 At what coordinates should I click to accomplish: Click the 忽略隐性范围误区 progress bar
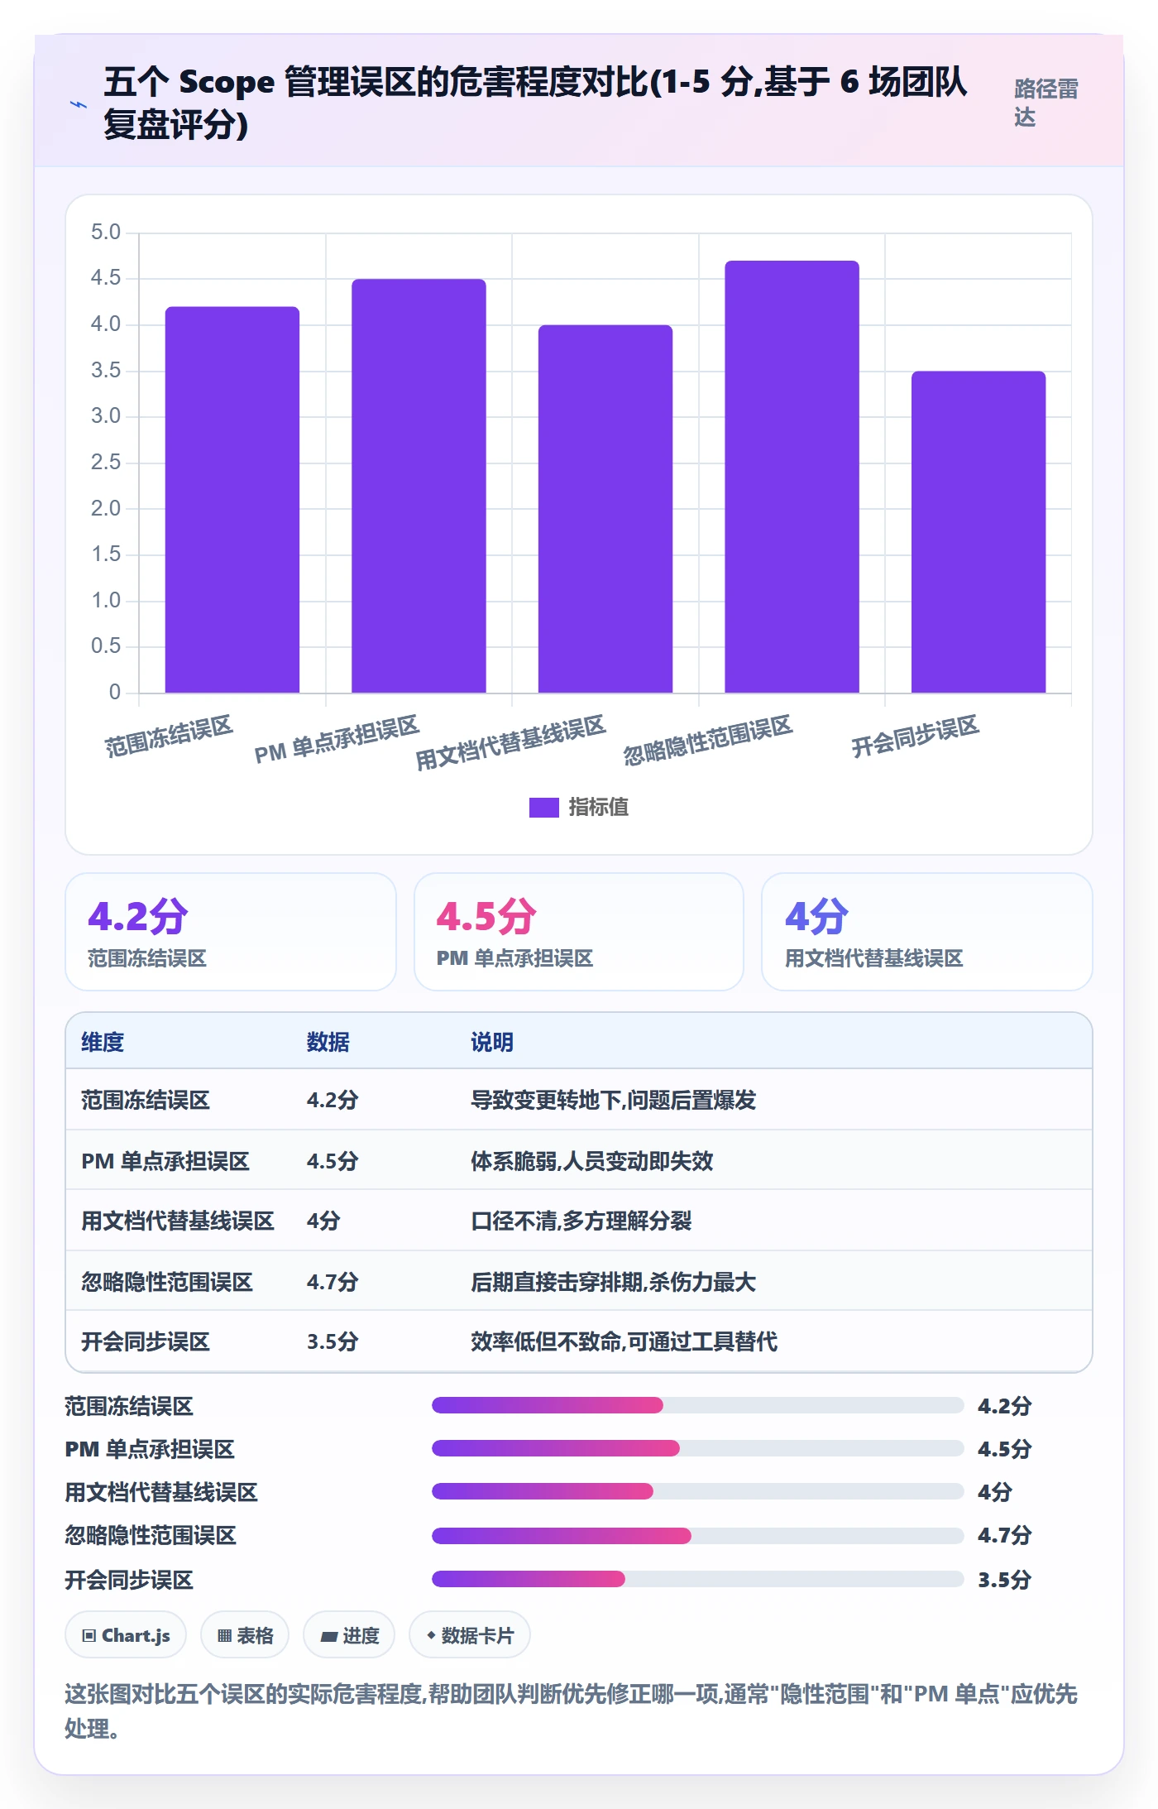(x=697, y=1536)
